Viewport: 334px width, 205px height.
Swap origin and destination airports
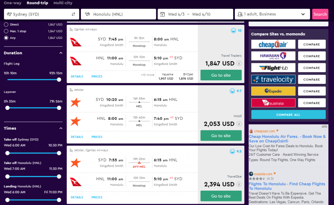click(73, 14)
